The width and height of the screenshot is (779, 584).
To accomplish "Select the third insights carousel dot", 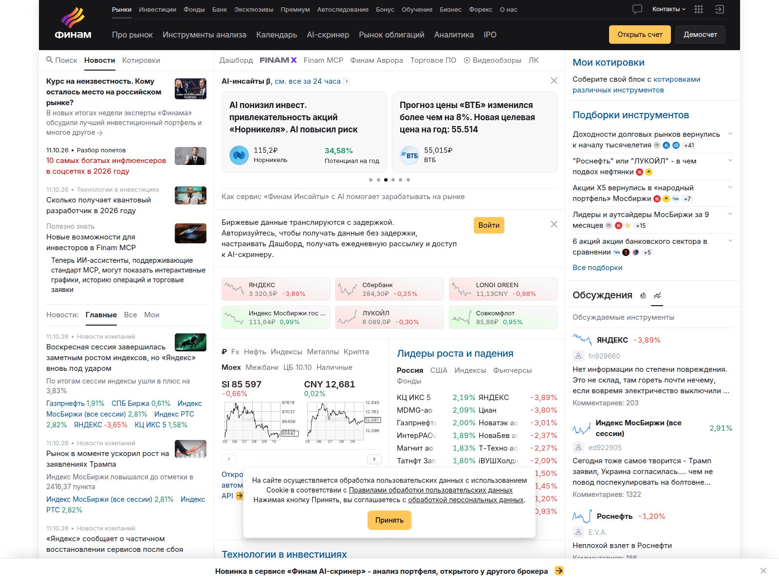I will [386, 180].
